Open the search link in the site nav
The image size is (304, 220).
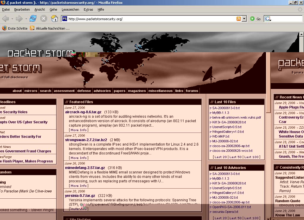point(45,91)
